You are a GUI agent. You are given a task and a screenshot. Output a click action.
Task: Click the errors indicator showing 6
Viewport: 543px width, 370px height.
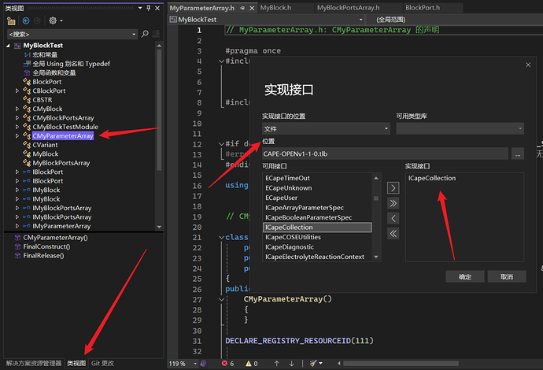[228, 364]
